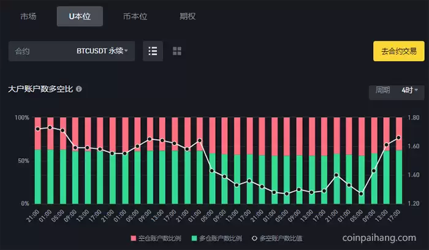The height and width of the screenshot is (250, 429).
Task: Click the rightmost data point on ratio line
Action: click(x=399, y=137)
